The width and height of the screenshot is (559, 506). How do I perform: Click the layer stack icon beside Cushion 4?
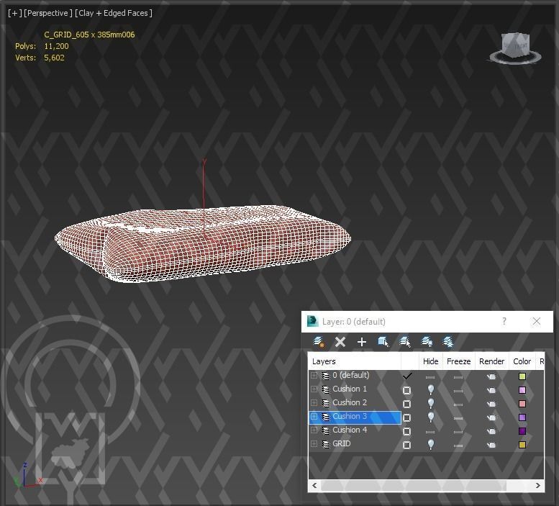coord(325,430)
